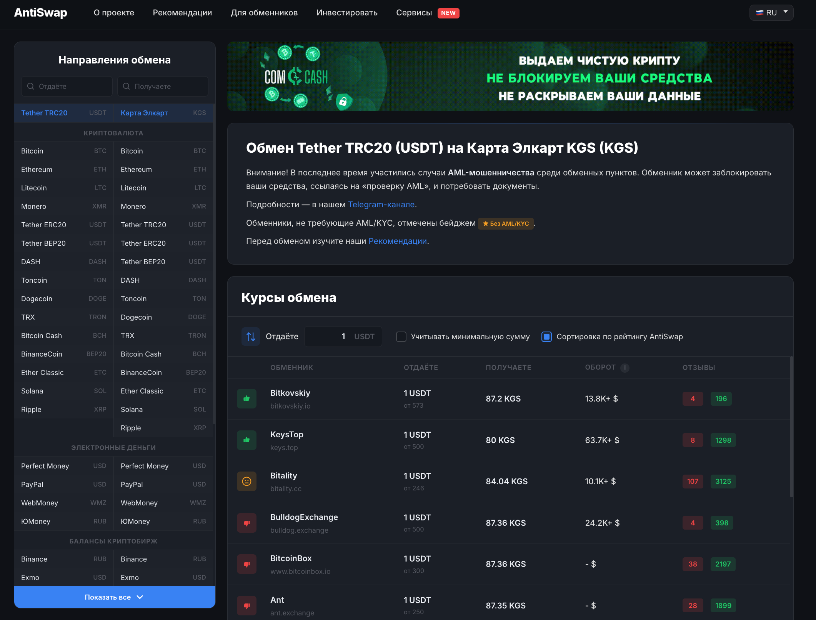Click the Отдаёте search field
Image resolution: width=816 pixels, height=620 pixels.
[67, 86]
